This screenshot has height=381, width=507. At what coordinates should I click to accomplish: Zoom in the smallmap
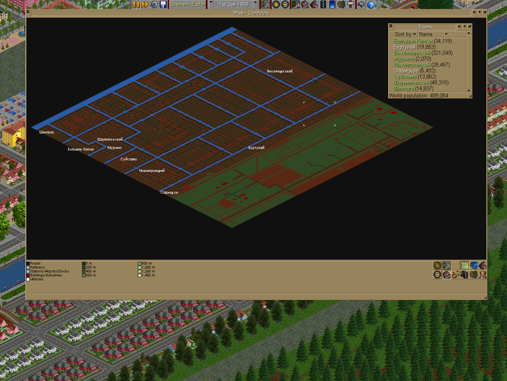(x=437, y=265)
